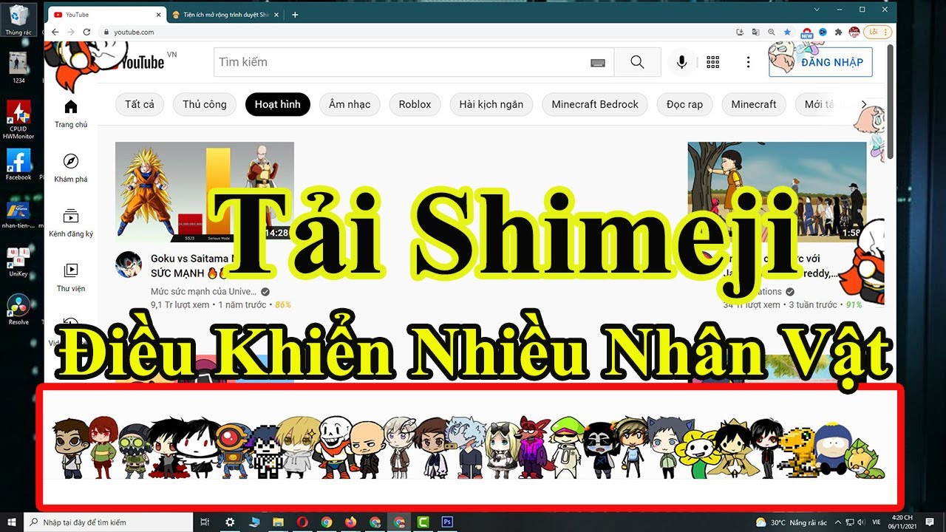
Task: Click VIE language indicator in tray
Action: point(878,522)
